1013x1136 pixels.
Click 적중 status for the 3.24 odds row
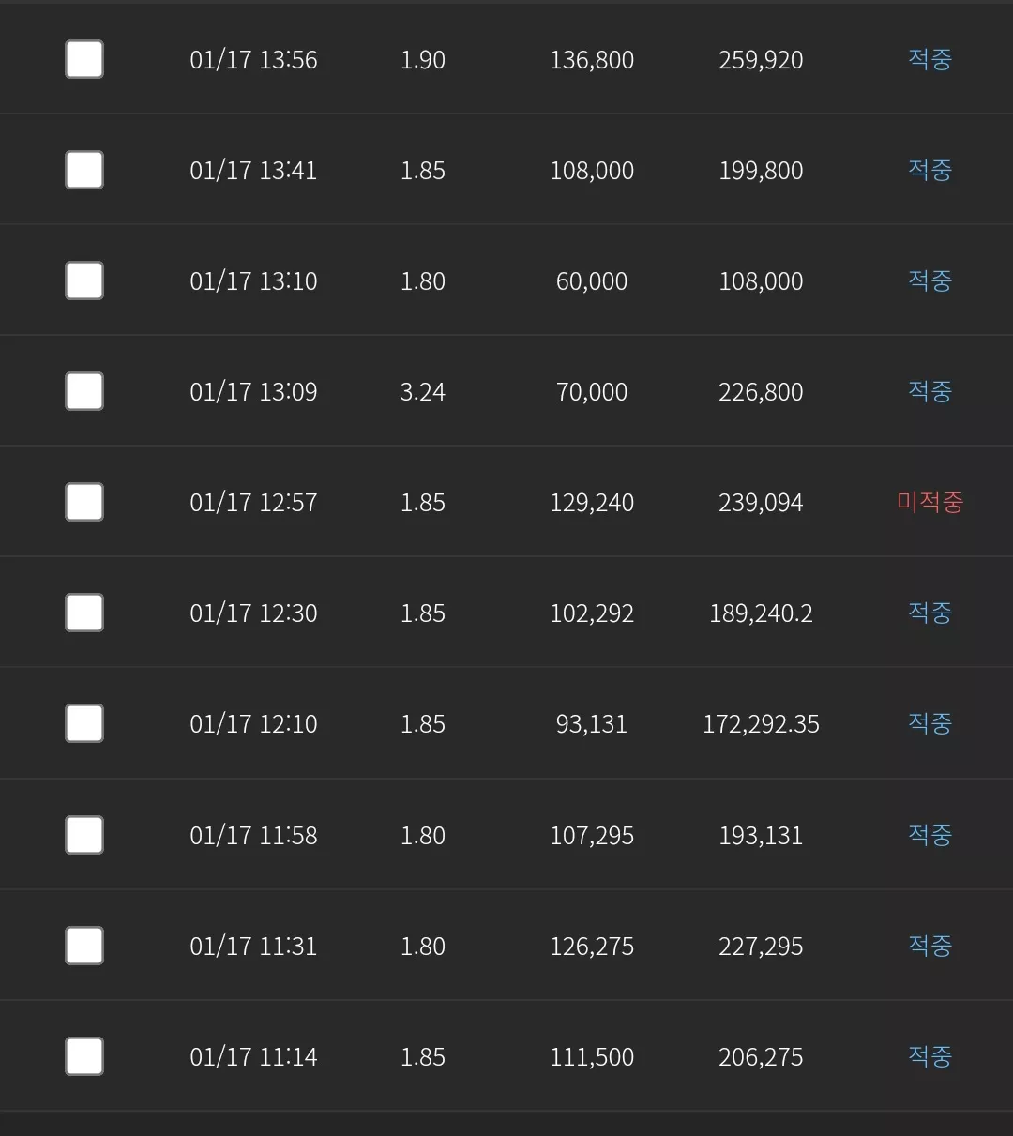930,391
